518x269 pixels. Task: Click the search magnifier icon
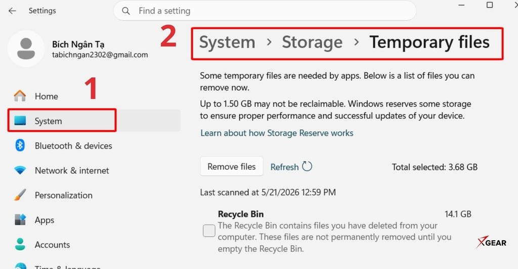(126, 11)
